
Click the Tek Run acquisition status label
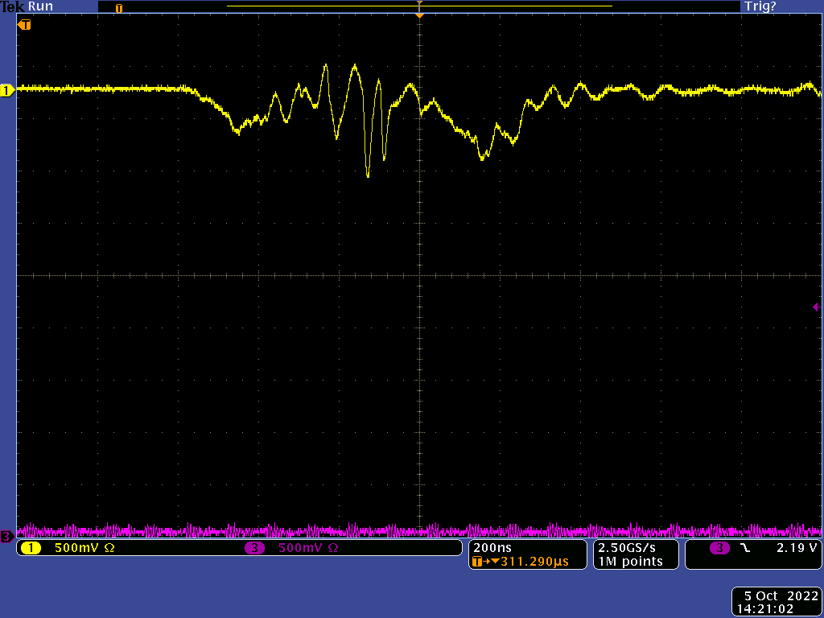coord(27,6)
